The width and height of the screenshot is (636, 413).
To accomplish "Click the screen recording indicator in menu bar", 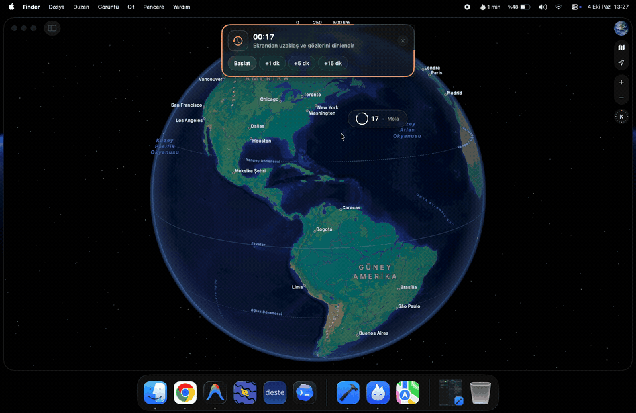I will pyautogui.click(x=467, y=7).
